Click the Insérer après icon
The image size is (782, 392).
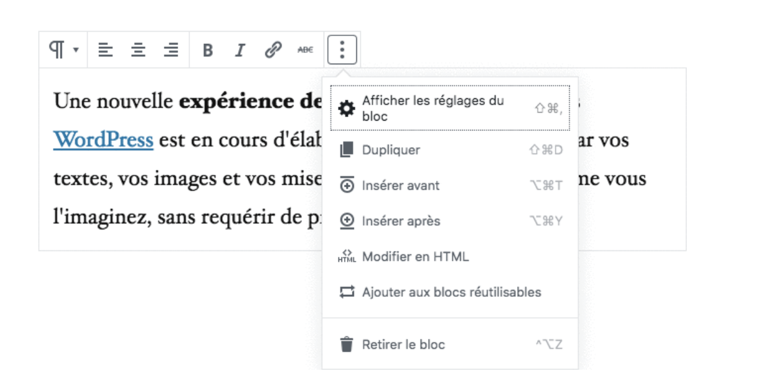(x=347, y=221)
